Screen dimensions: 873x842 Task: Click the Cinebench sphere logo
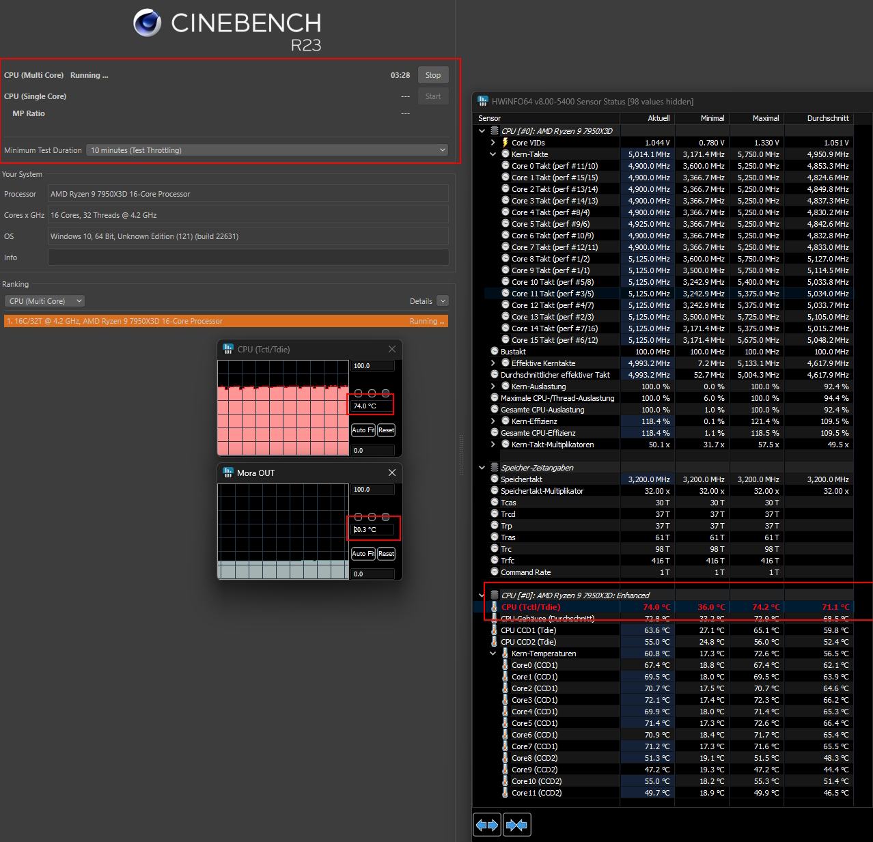tap(147, 23)
